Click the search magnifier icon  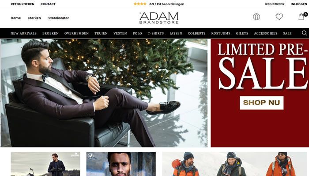(x=305, y=33)
